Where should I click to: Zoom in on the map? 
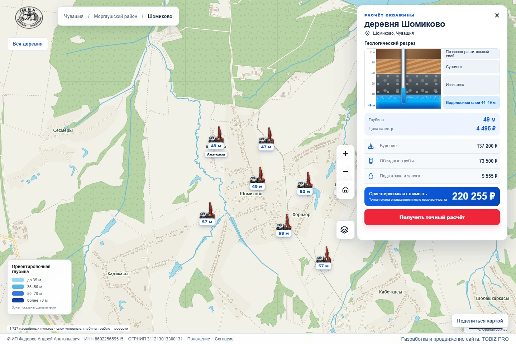coord(345,154)
